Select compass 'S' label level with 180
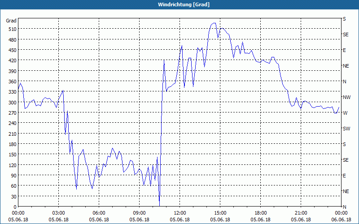The height and width of the screenshot is (224, 359). pyautogui.click(x=344, y=144)
